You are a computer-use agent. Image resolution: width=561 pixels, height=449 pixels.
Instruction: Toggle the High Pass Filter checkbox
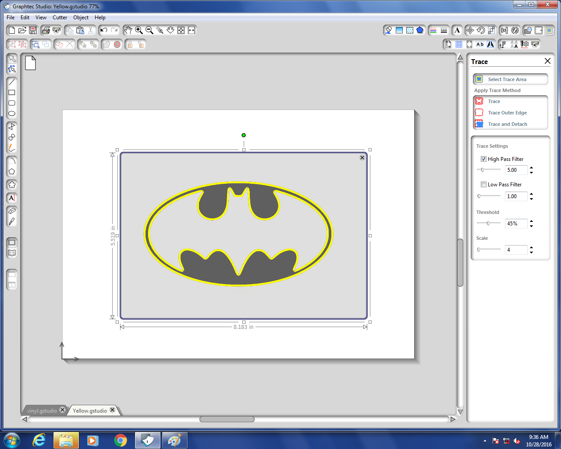point(483,159)
